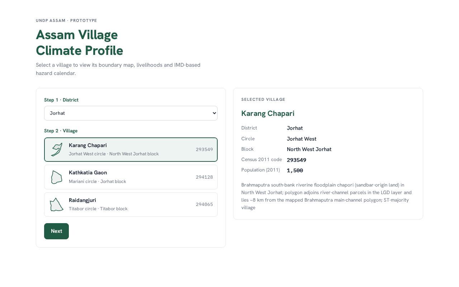459x287 pixels.
Task: Select the Karang Chapari village name
Action: [x=88, y=145]
